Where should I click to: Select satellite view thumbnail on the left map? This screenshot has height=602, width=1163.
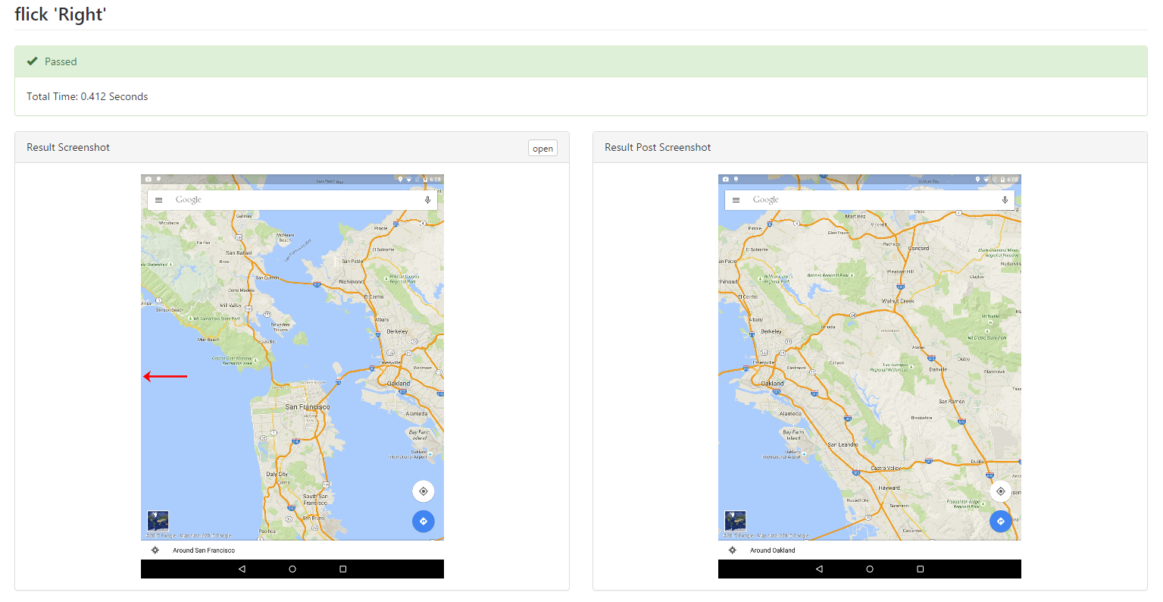[x=158, y=521]
